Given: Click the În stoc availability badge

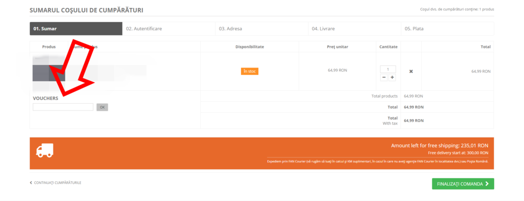Looking at the screenshot, I should tap(249, 71).
